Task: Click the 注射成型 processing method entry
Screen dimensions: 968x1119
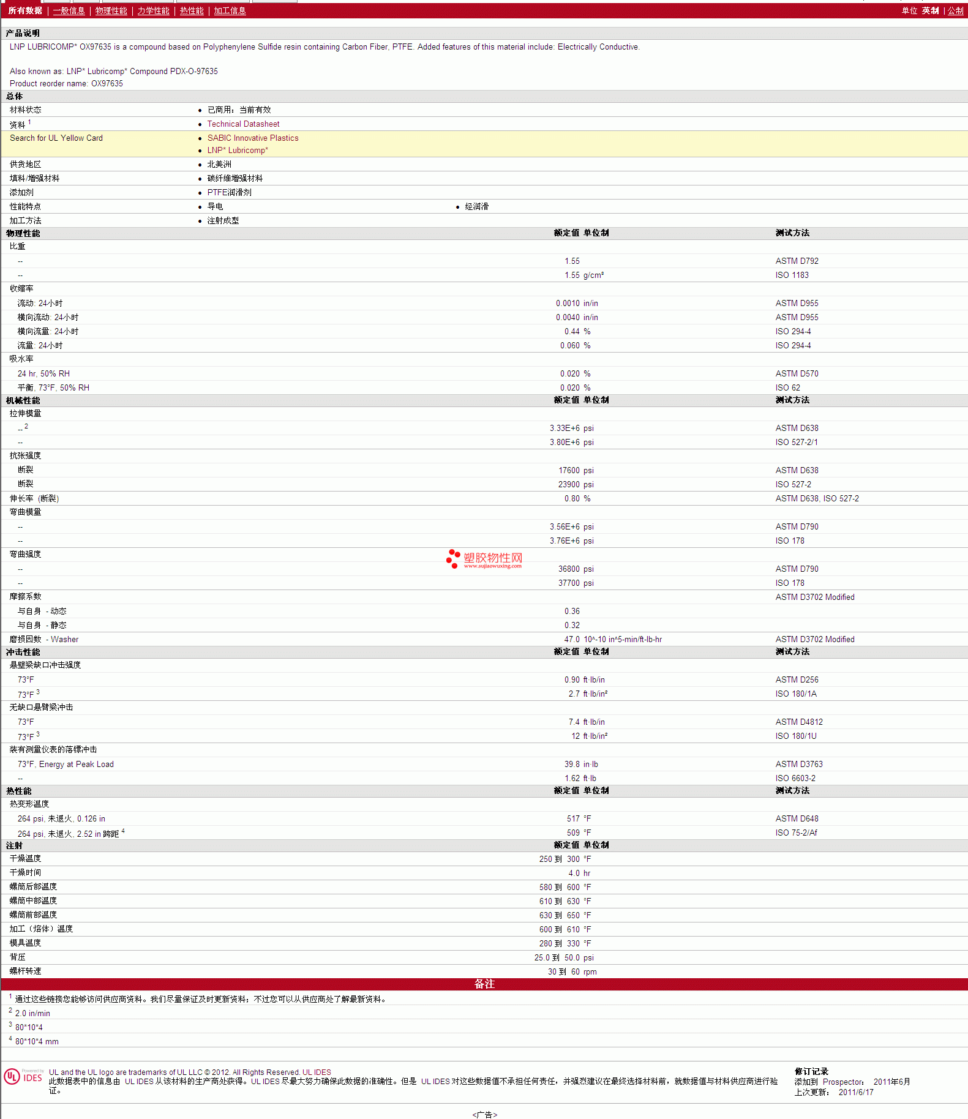Action: point(223,220)
